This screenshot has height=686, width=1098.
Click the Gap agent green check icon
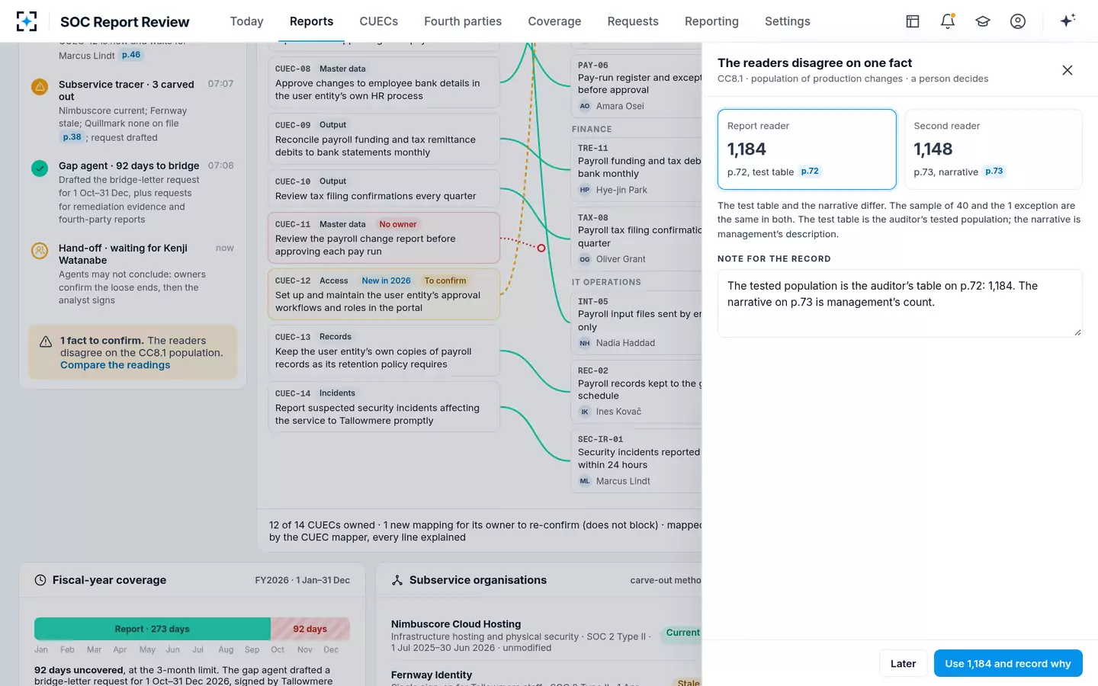(x=40, y=168)
